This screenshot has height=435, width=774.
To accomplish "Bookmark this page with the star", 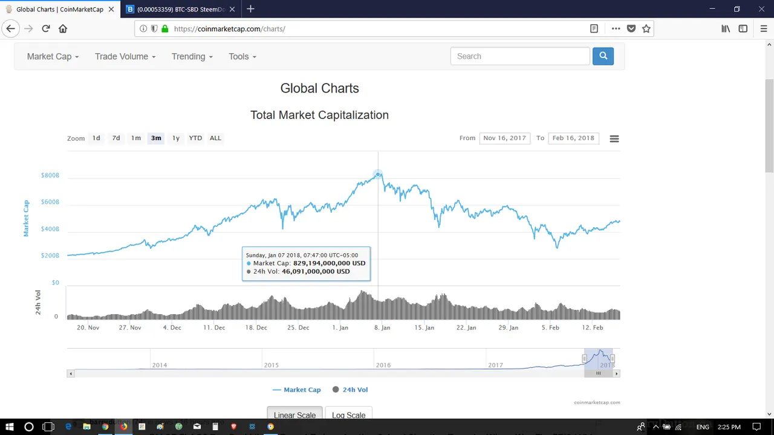I will [646, 28].
